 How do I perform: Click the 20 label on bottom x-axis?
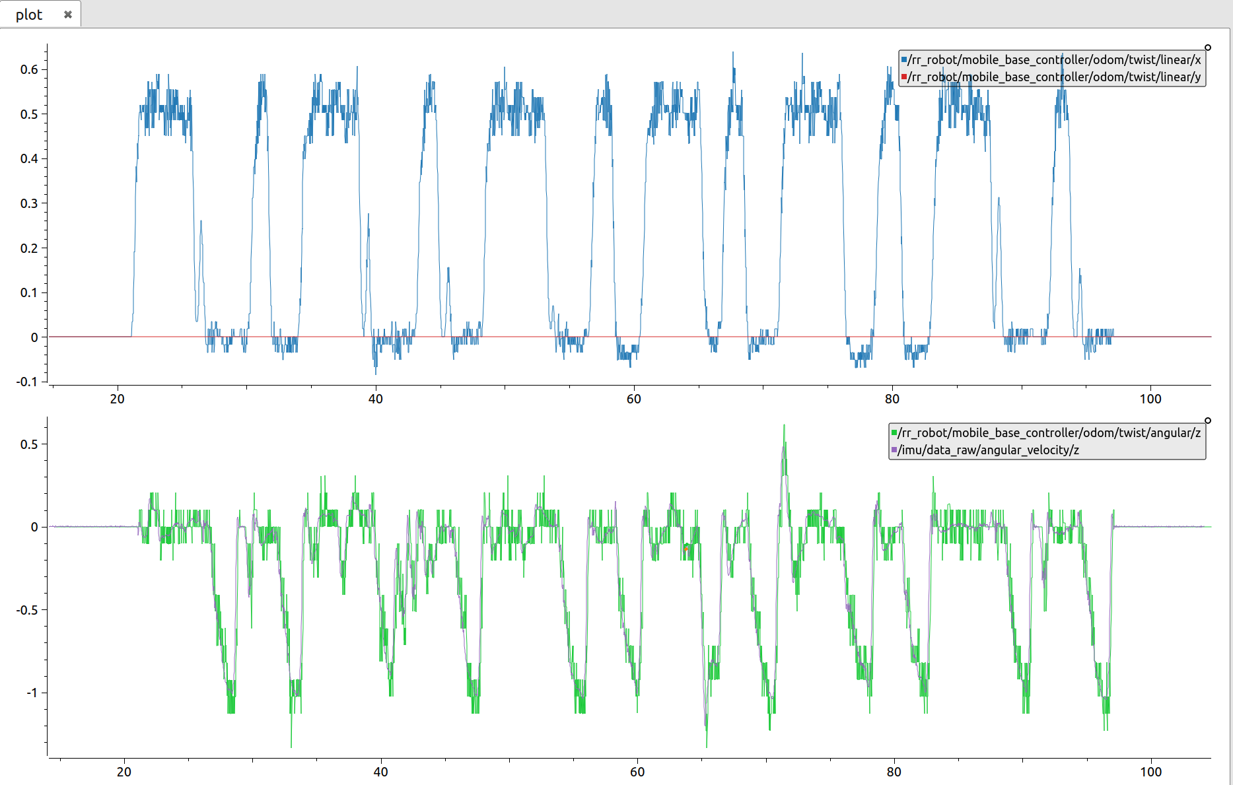click(x=124, y=772)
